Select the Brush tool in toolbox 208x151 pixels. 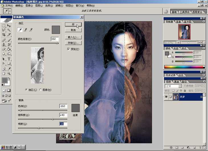9,40
